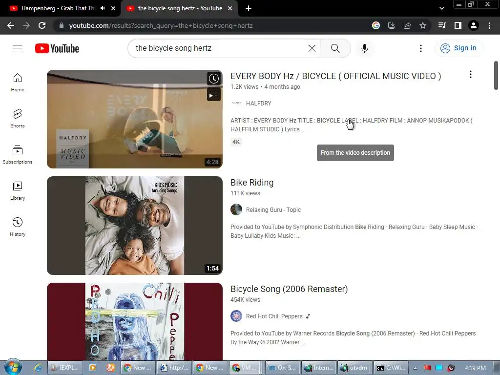Image resolution: width=500 pixels, height=375 pixels.
Task: Go forward in browser history
Action: [26, 25]
